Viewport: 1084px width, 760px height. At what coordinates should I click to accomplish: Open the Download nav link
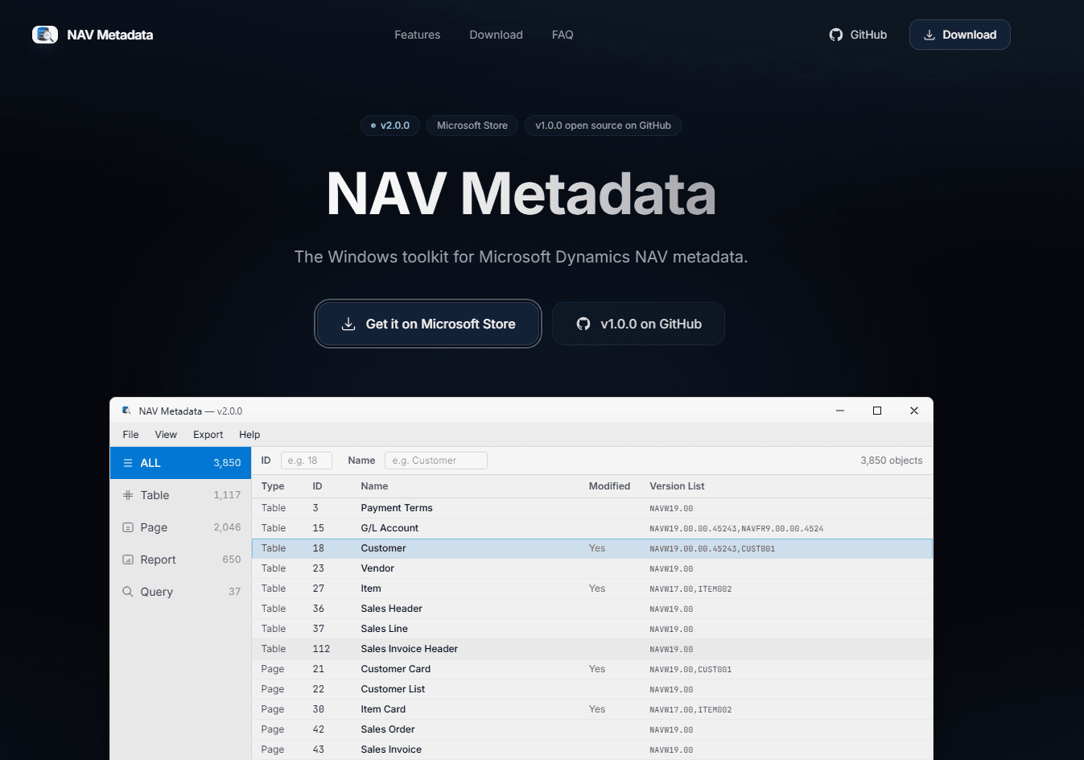point(496,35)
